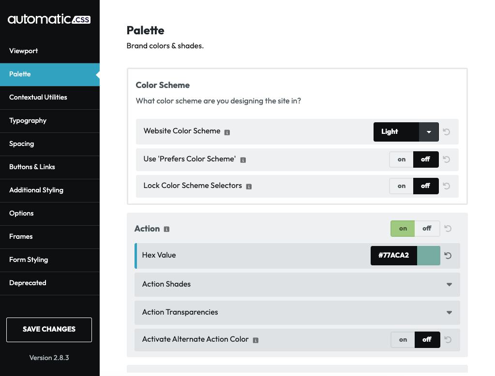
Task: Switch the Action color on
Action: (403, 229)
